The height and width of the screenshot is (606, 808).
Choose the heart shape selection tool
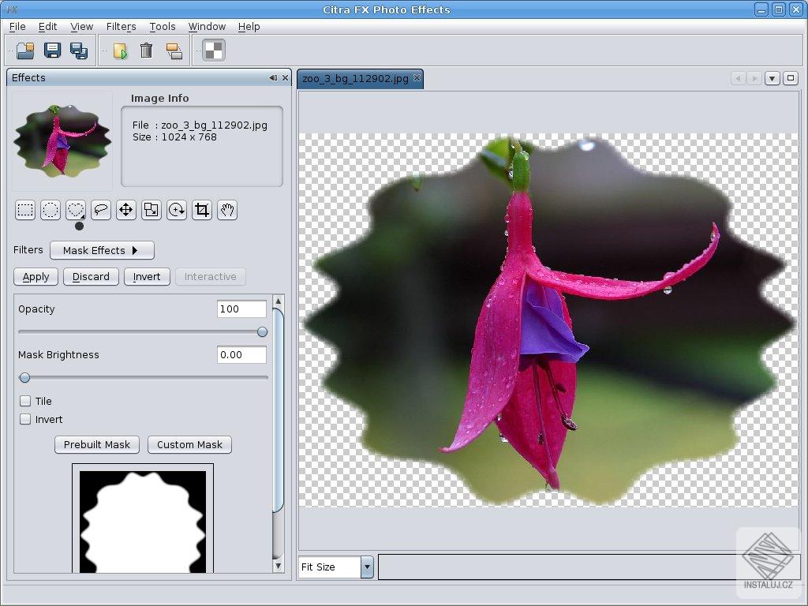75,210
